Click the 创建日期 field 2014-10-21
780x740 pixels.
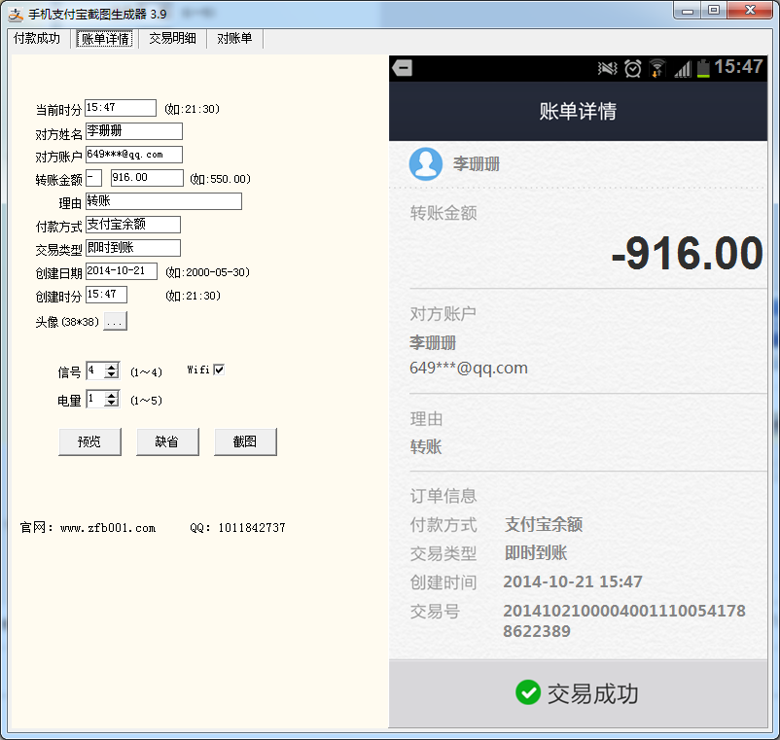(122, 271)
